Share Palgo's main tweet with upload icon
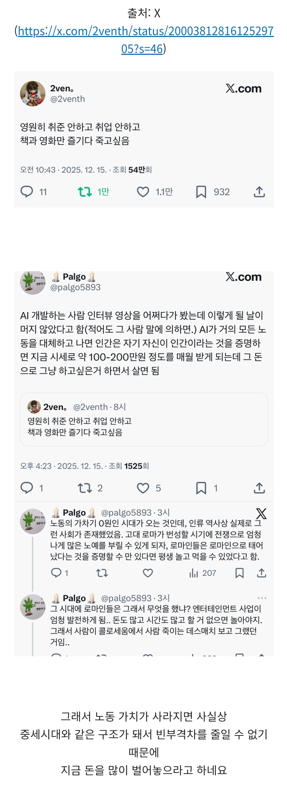This screenshot has height=799, width=287. coord(259,488)
